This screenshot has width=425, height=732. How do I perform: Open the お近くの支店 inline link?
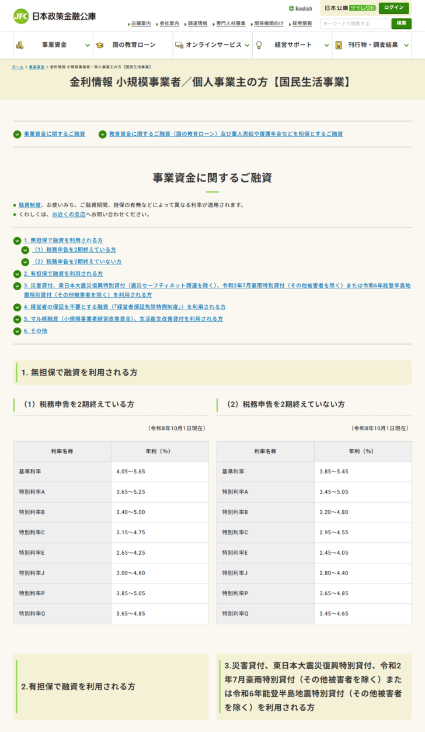tap(69, 215)
